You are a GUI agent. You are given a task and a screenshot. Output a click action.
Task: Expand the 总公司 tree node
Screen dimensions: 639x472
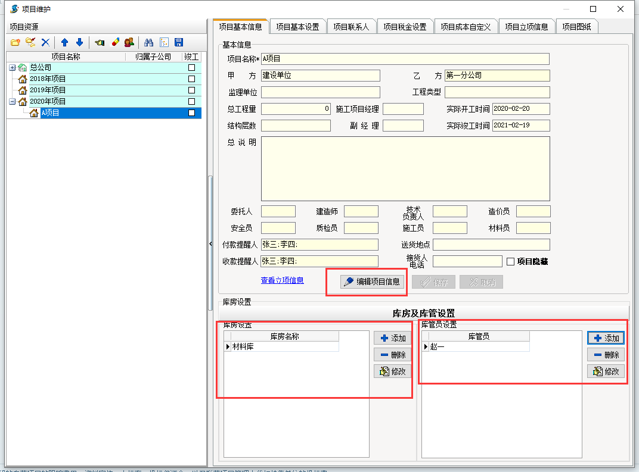(12, 67)
